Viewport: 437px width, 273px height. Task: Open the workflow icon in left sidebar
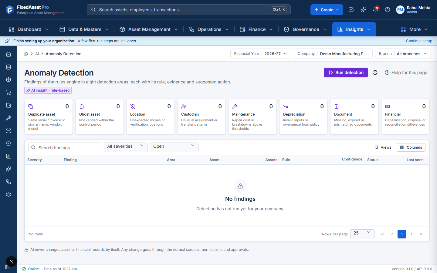[x=8, y=182]
